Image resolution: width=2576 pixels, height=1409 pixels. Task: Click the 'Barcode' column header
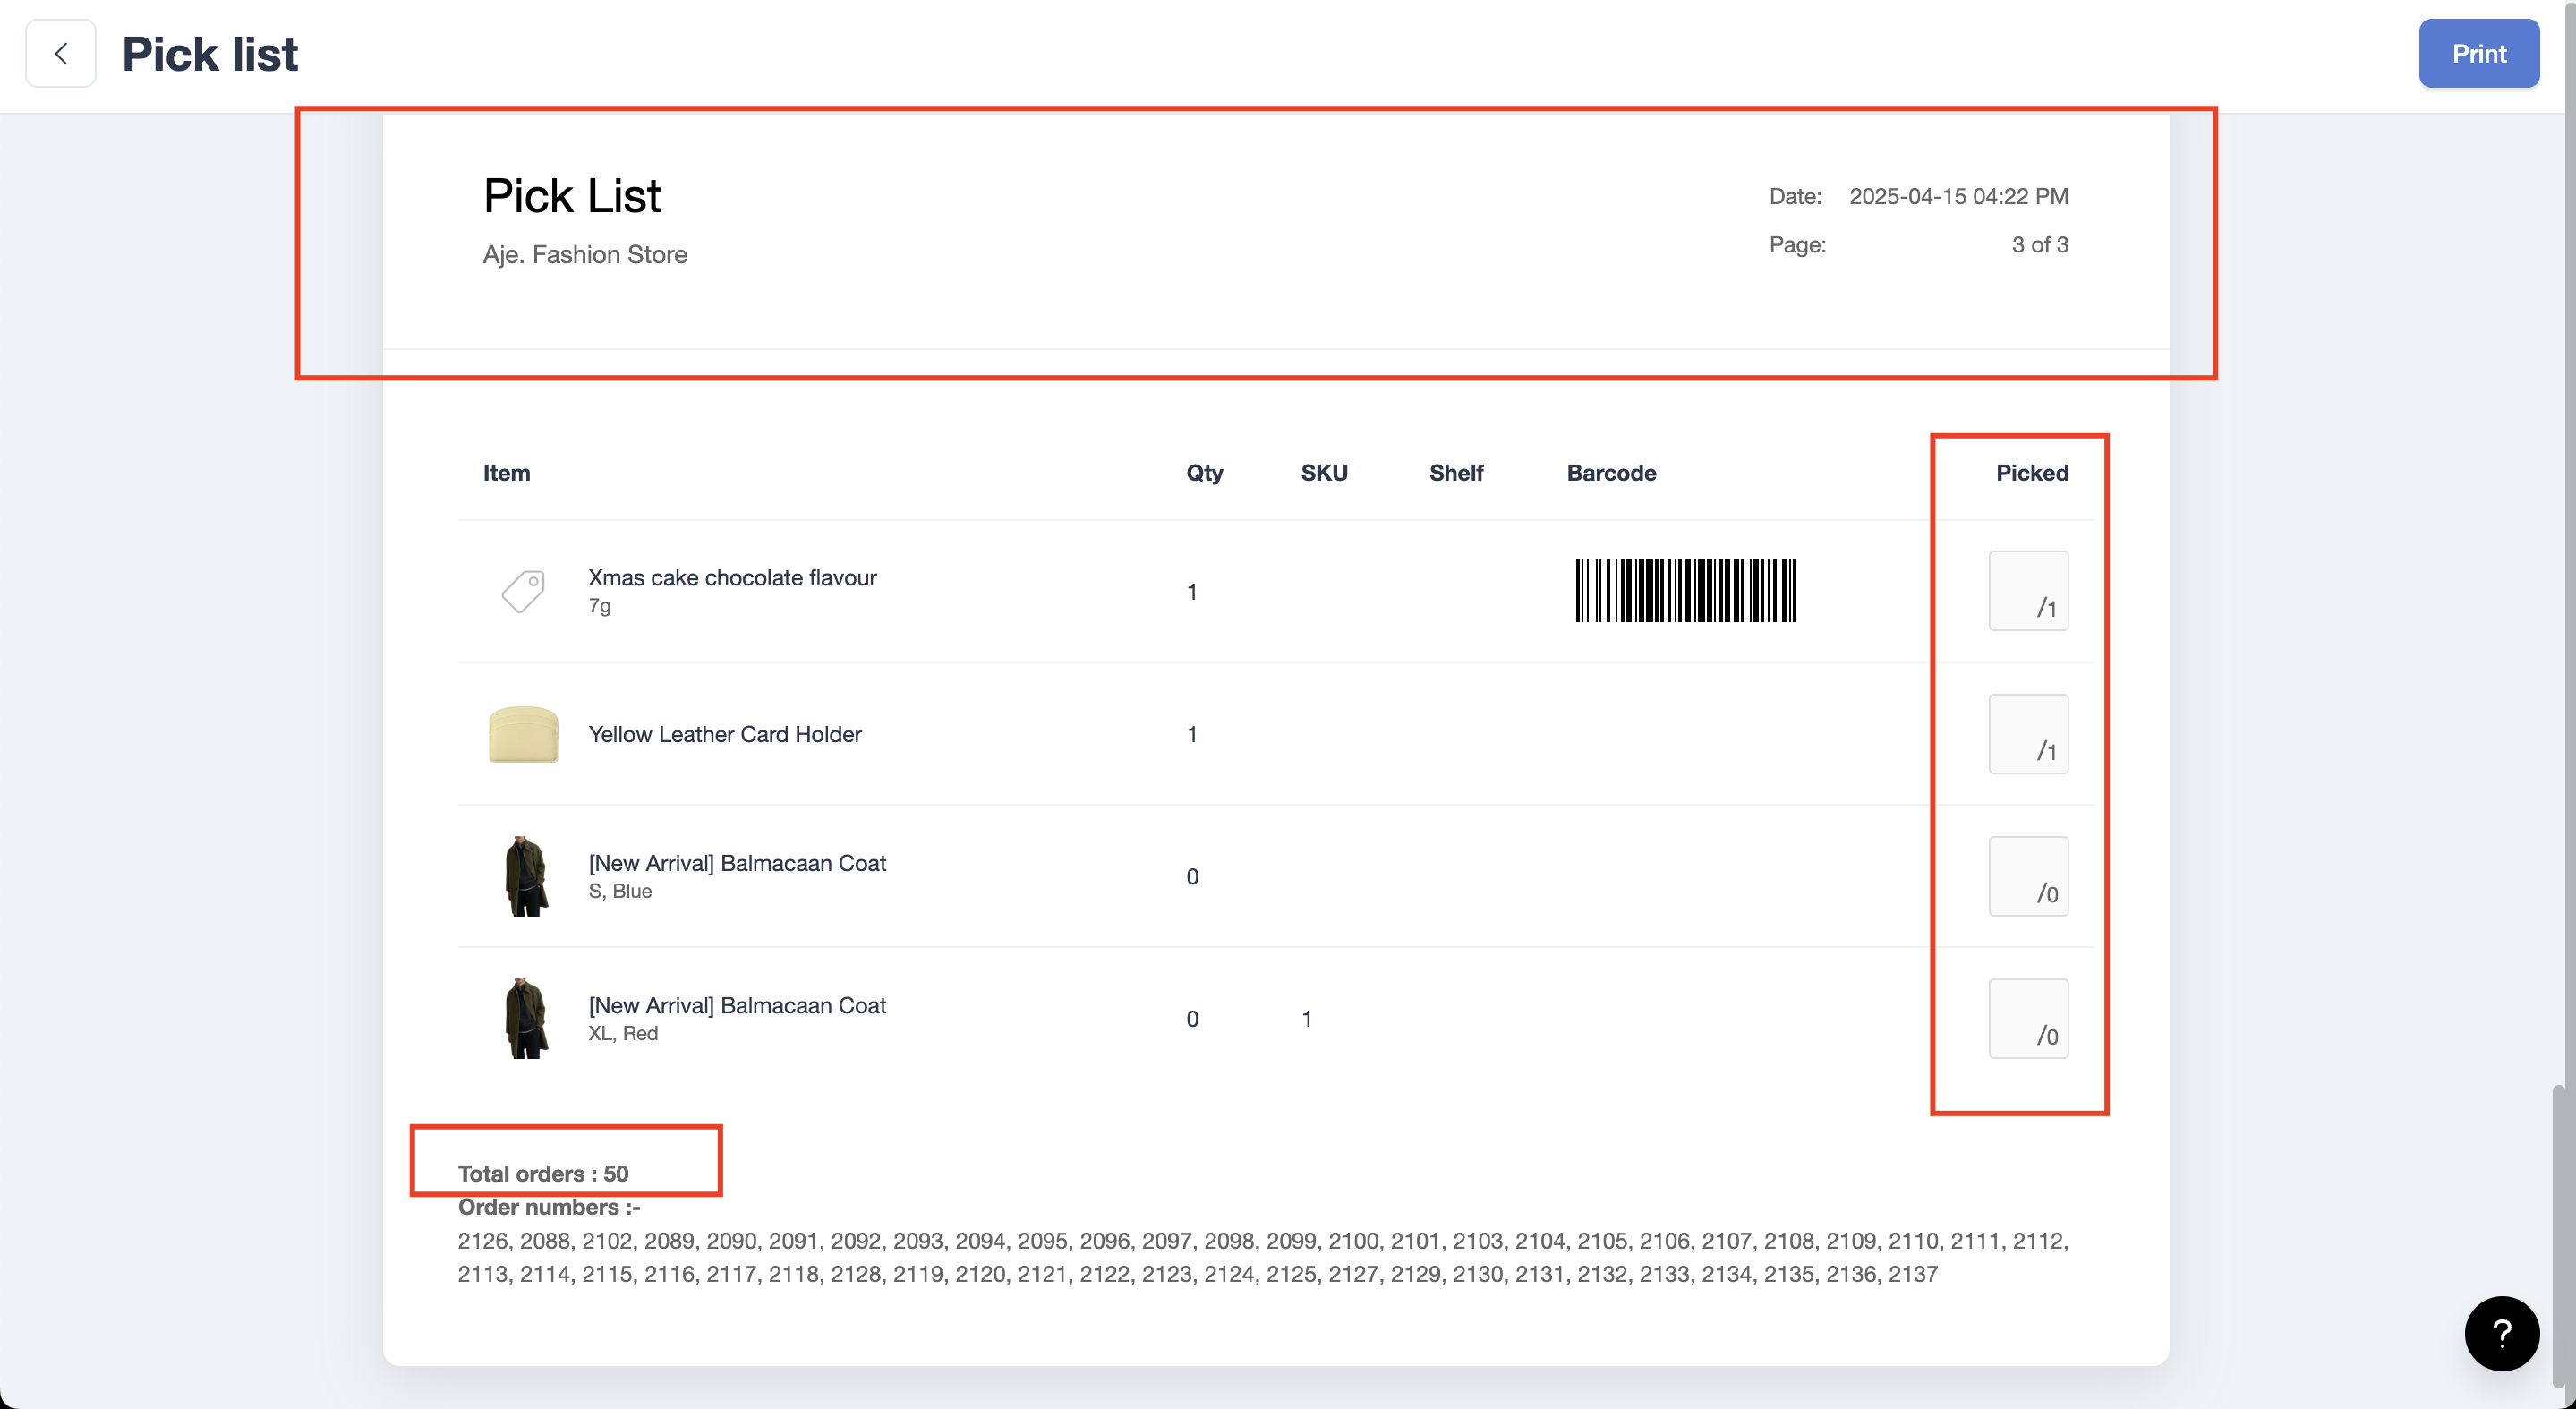coord(1611,473)
